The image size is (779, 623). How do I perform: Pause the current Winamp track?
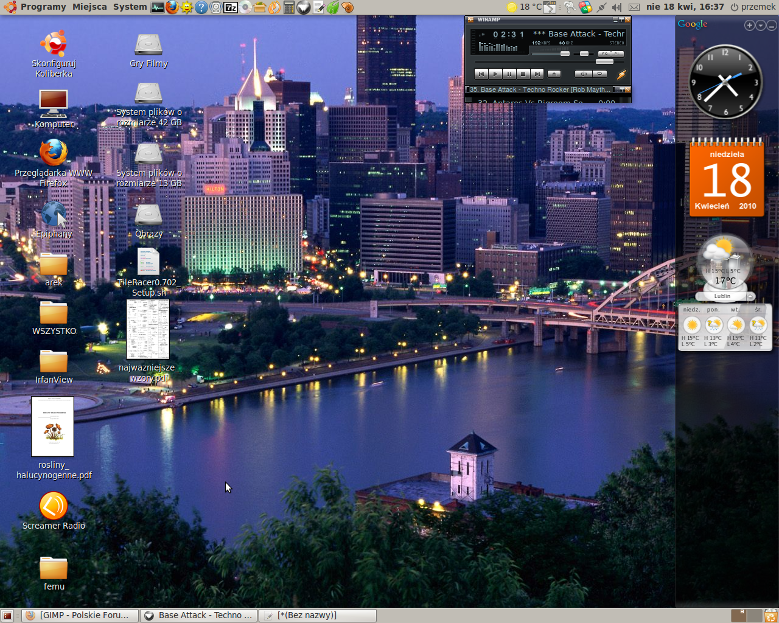(509, 74)
